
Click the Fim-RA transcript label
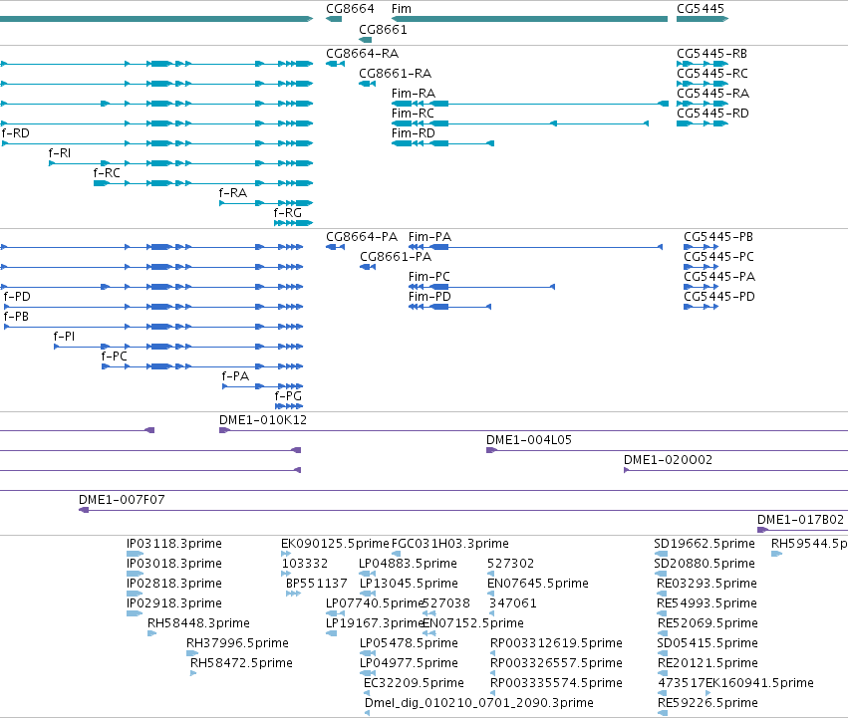click(x=414, y=94)
